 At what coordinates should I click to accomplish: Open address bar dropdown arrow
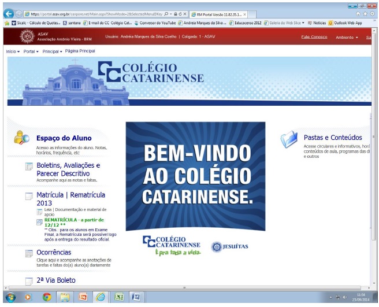[x=170, y=14]
